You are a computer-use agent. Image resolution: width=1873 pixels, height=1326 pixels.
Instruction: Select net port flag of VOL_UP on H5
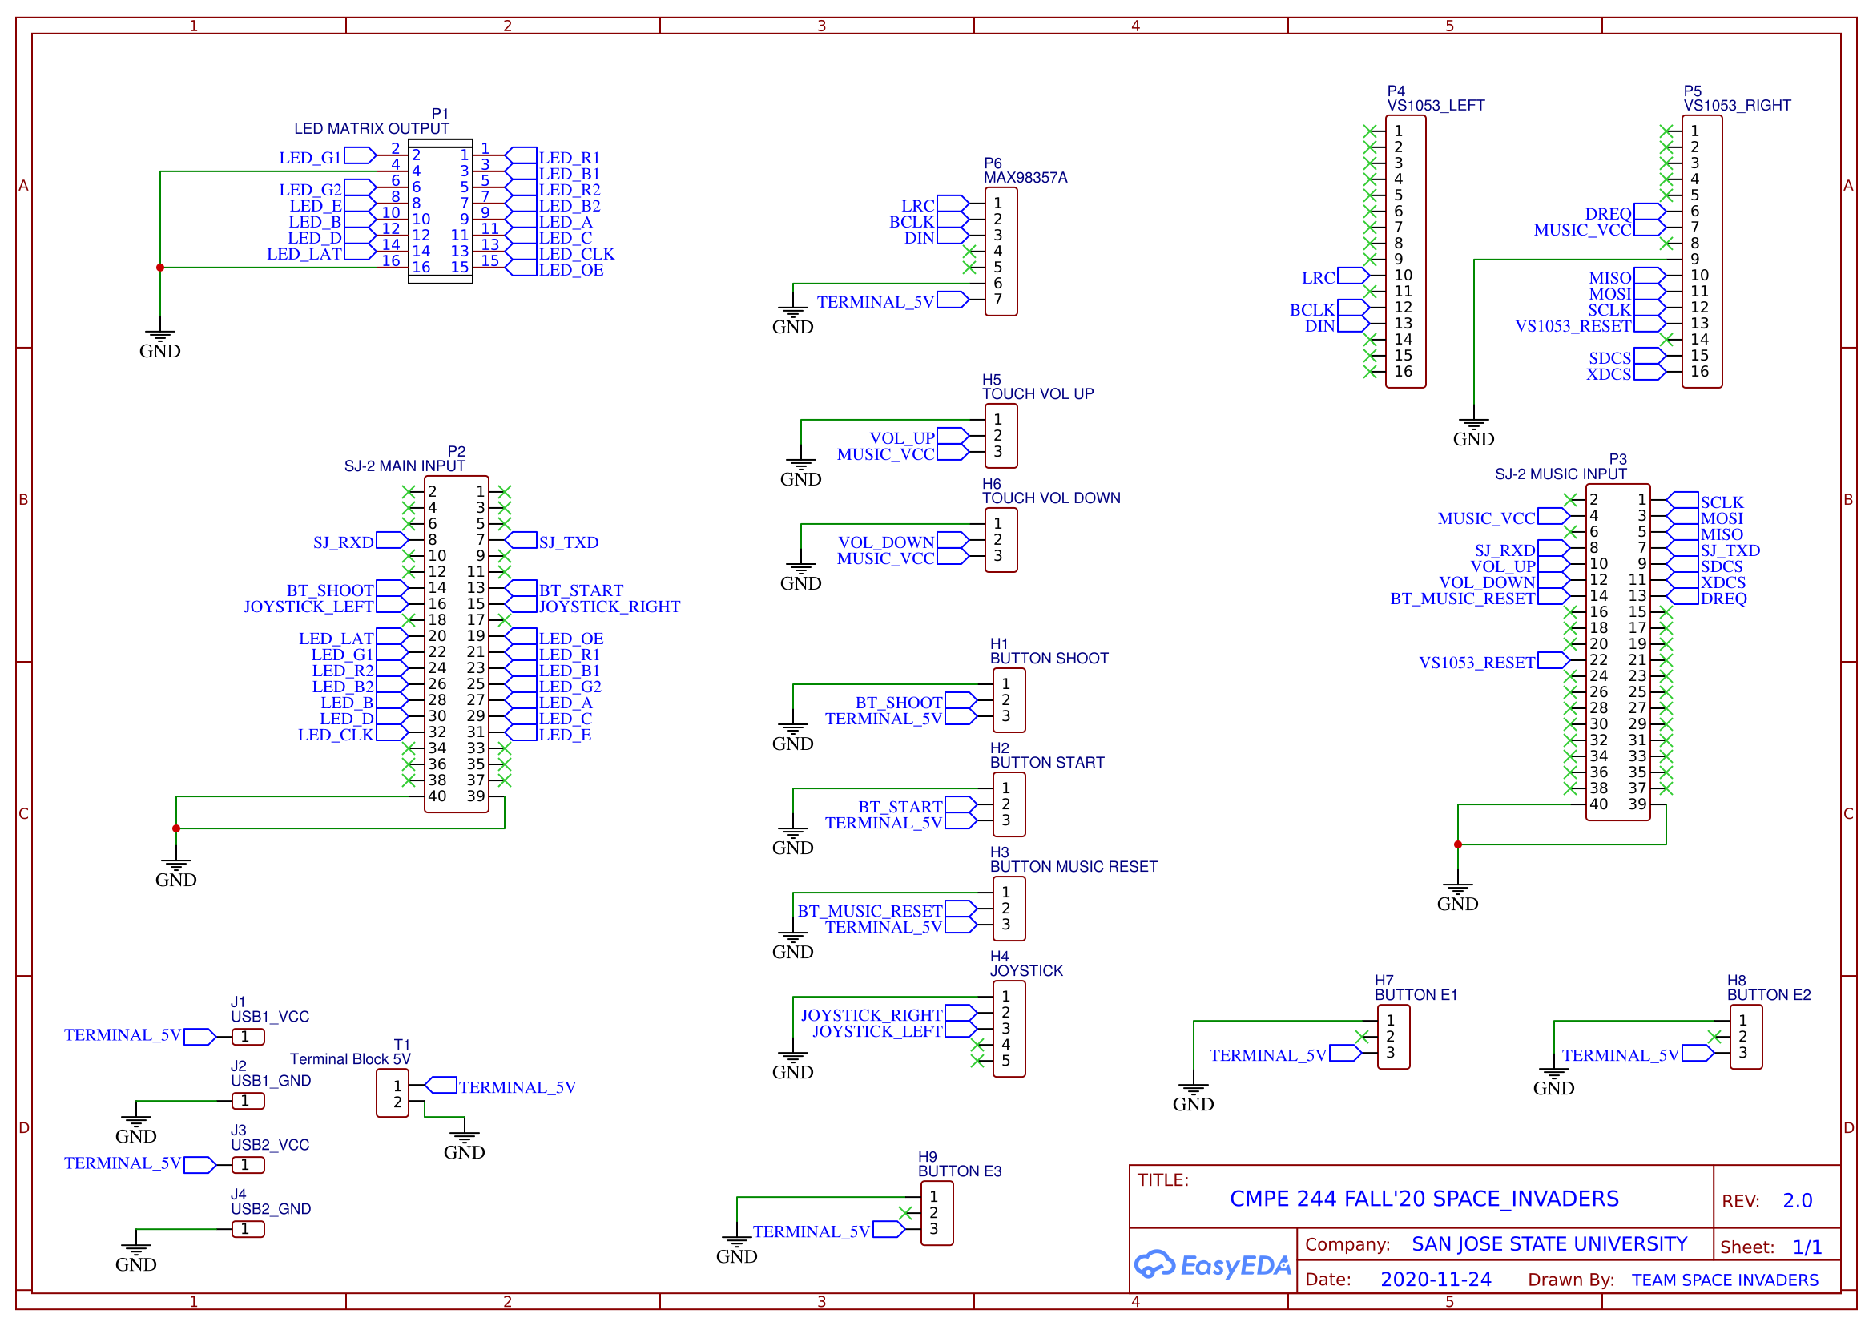pyautogui.click(x=953, y=436)
